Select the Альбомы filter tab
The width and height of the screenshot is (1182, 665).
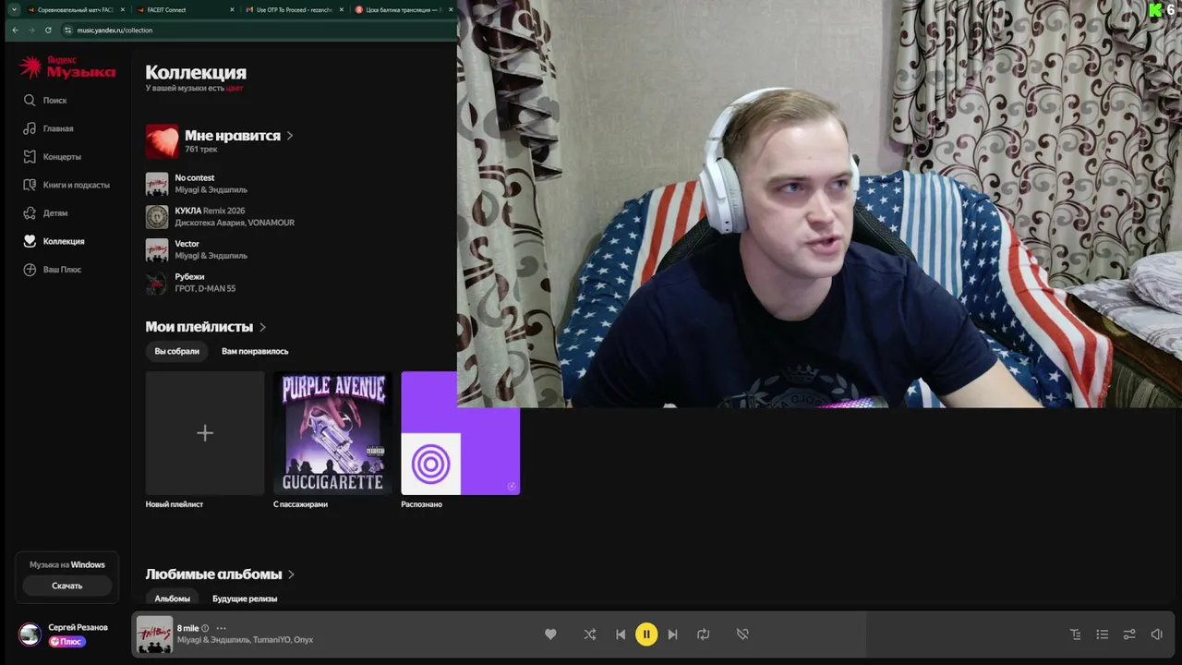point(173,598)
